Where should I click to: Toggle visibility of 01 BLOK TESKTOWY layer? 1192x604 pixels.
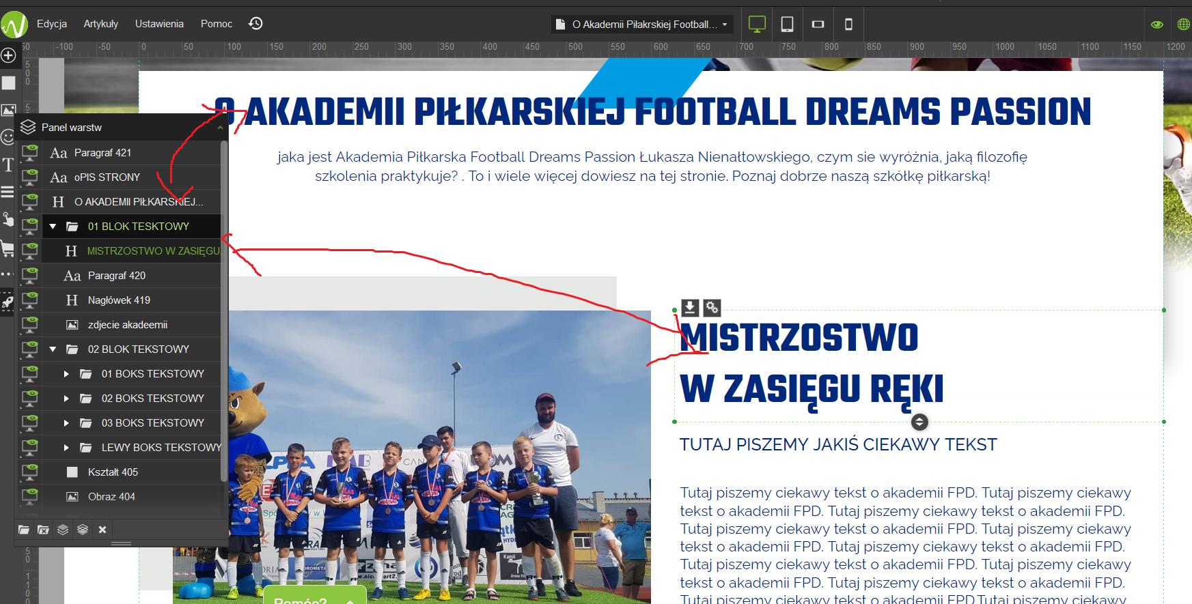pos(29,227)
